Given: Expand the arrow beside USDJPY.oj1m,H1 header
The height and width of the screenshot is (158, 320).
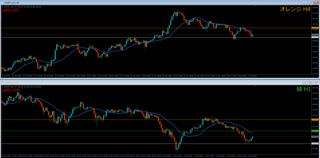Looking at the screenshot, I should [x=2, y=86].
